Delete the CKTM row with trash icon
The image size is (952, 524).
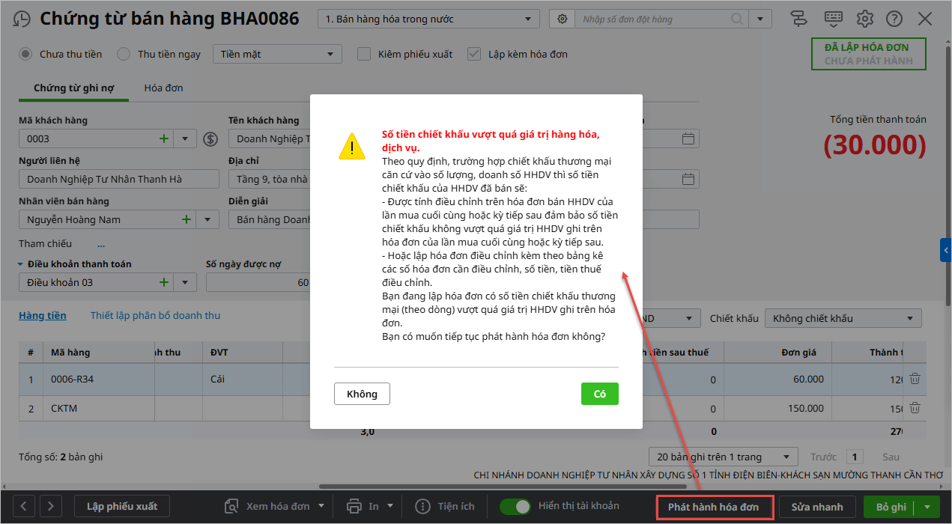915,408
